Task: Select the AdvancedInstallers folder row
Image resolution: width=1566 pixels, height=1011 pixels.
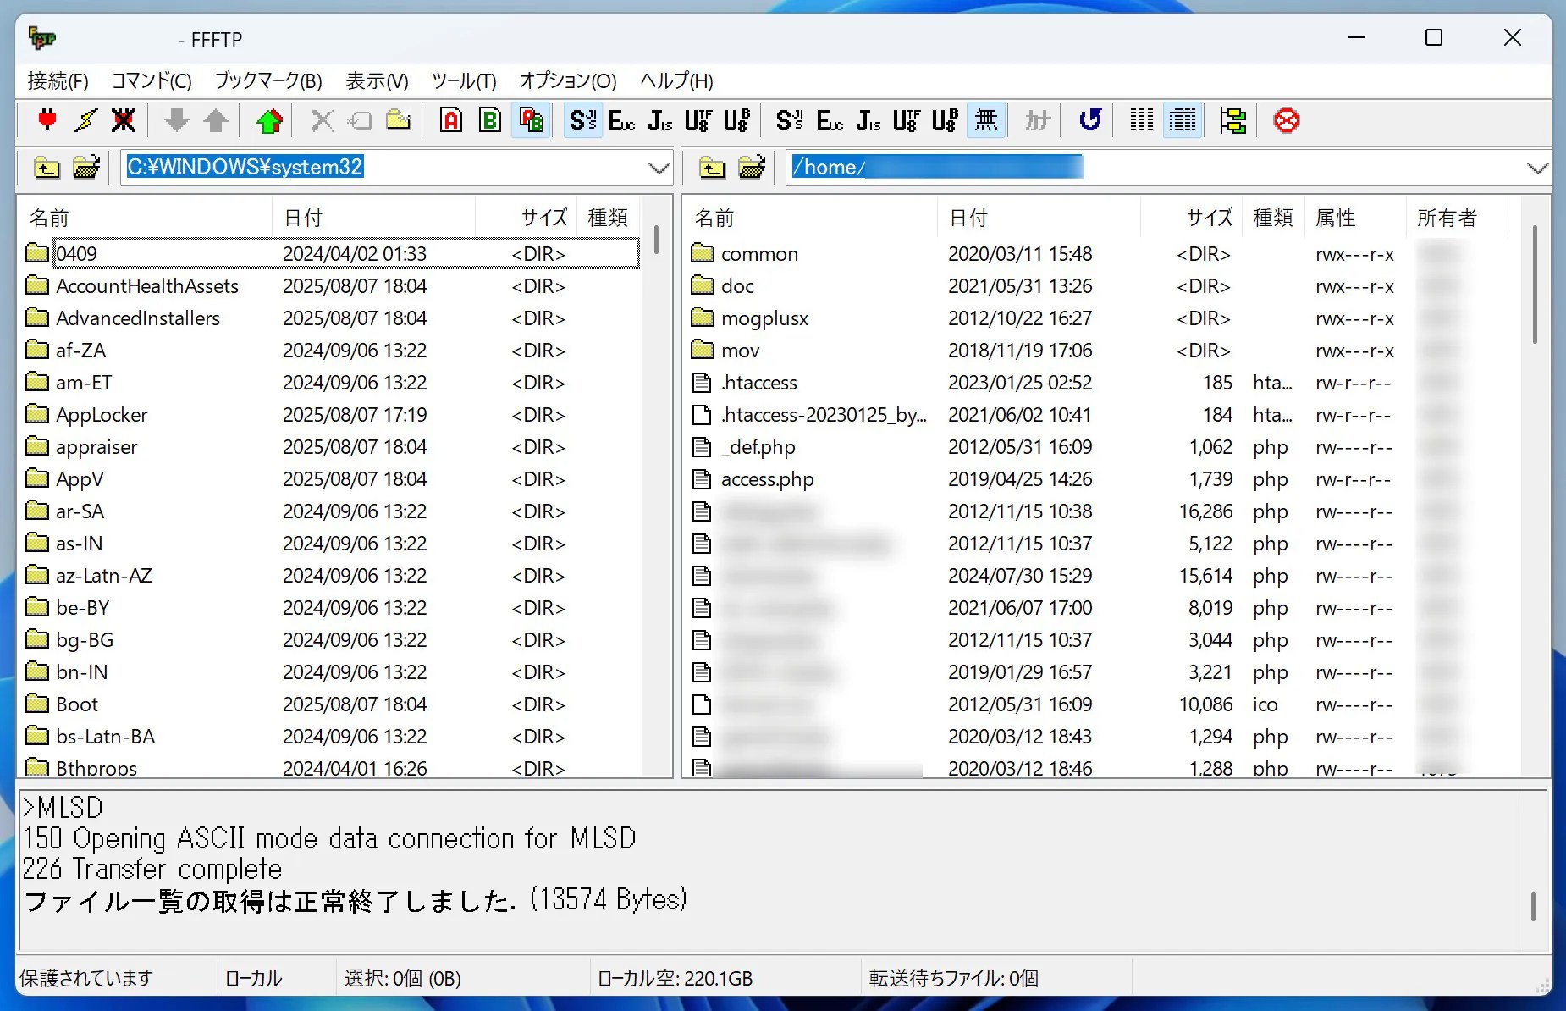Action: [332, 318]
